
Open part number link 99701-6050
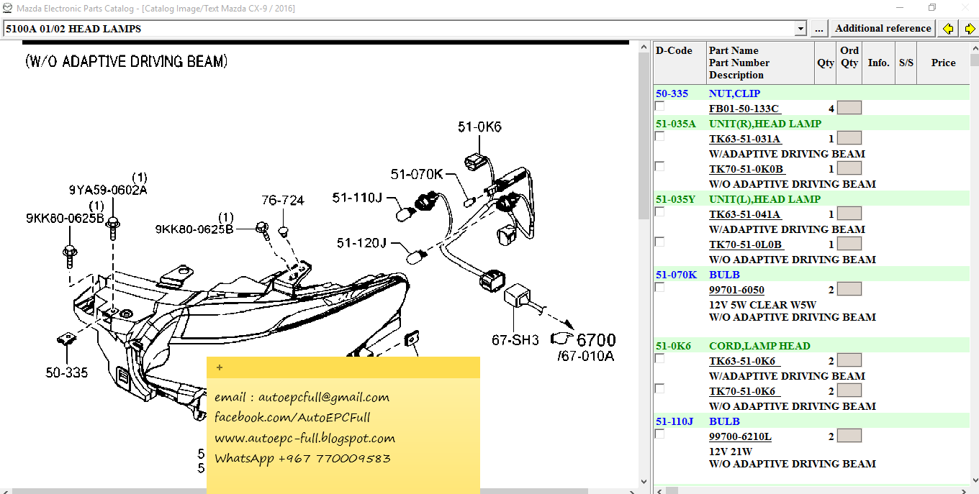(736, 290)
